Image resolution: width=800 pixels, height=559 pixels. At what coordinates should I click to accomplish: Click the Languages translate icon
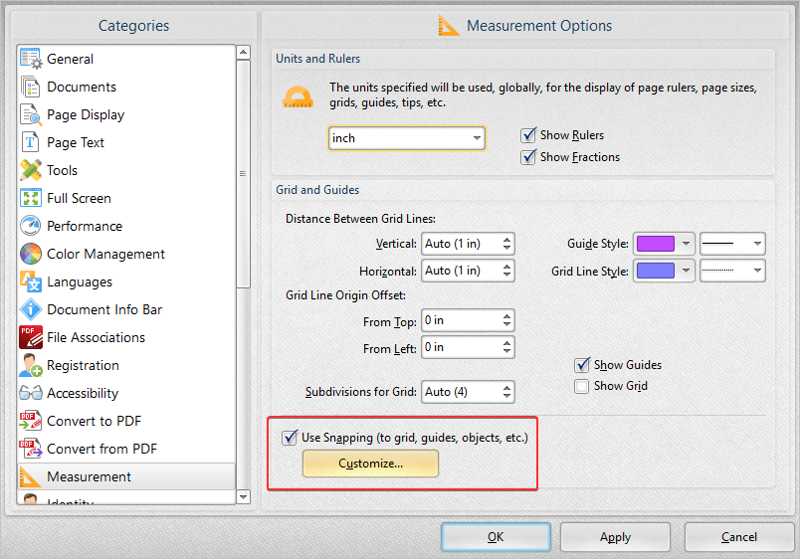[x=31, y=281]
